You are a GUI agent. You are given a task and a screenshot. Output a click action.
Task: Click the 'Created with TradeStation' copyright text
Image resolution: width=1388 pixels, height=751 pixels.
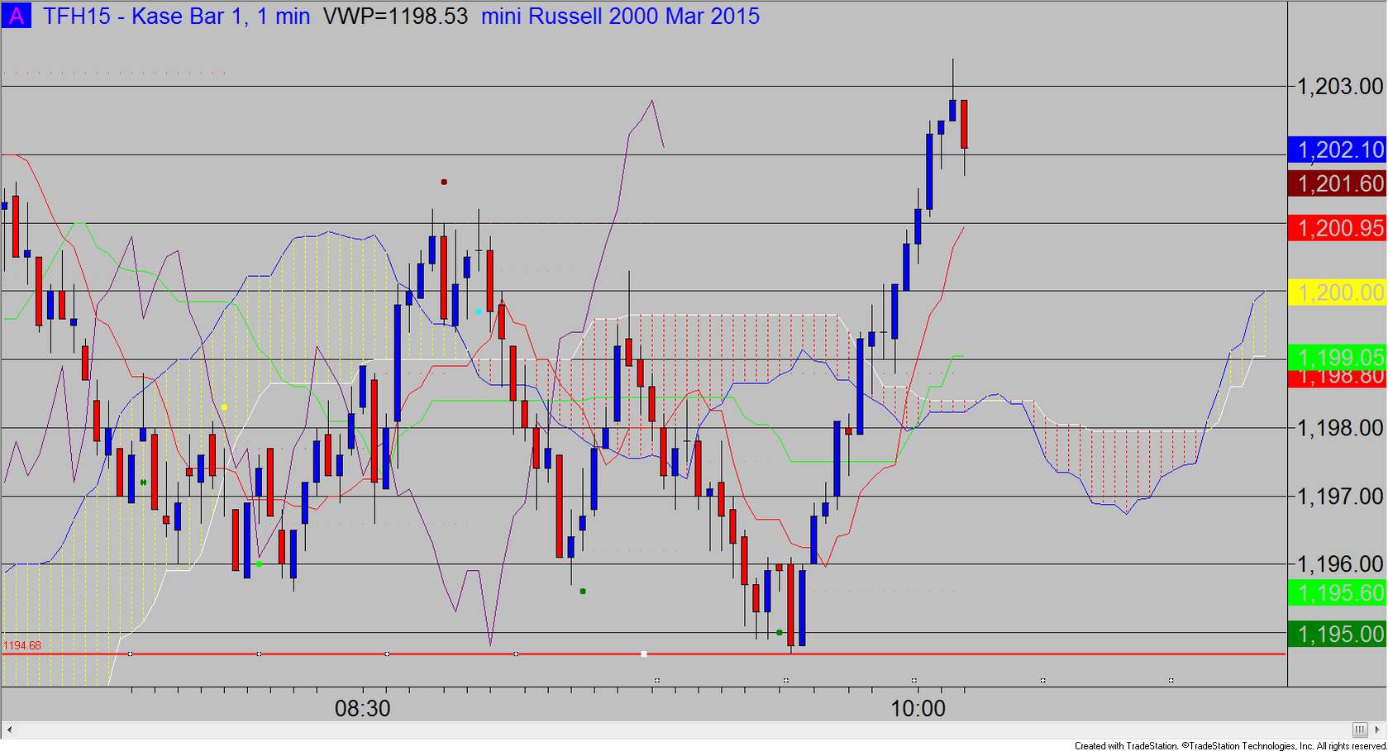pos(1230,745)
